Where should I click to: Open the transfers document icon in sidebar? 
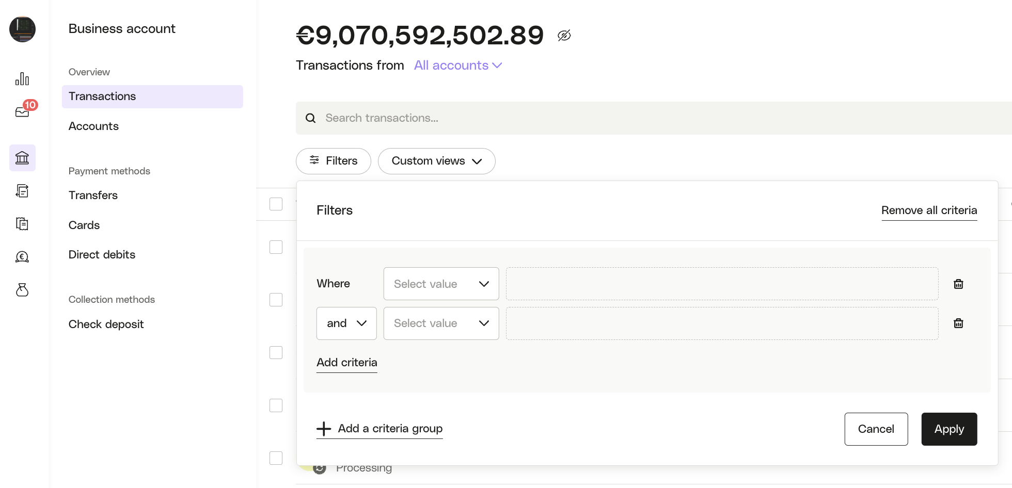click(x=22, y=191)
